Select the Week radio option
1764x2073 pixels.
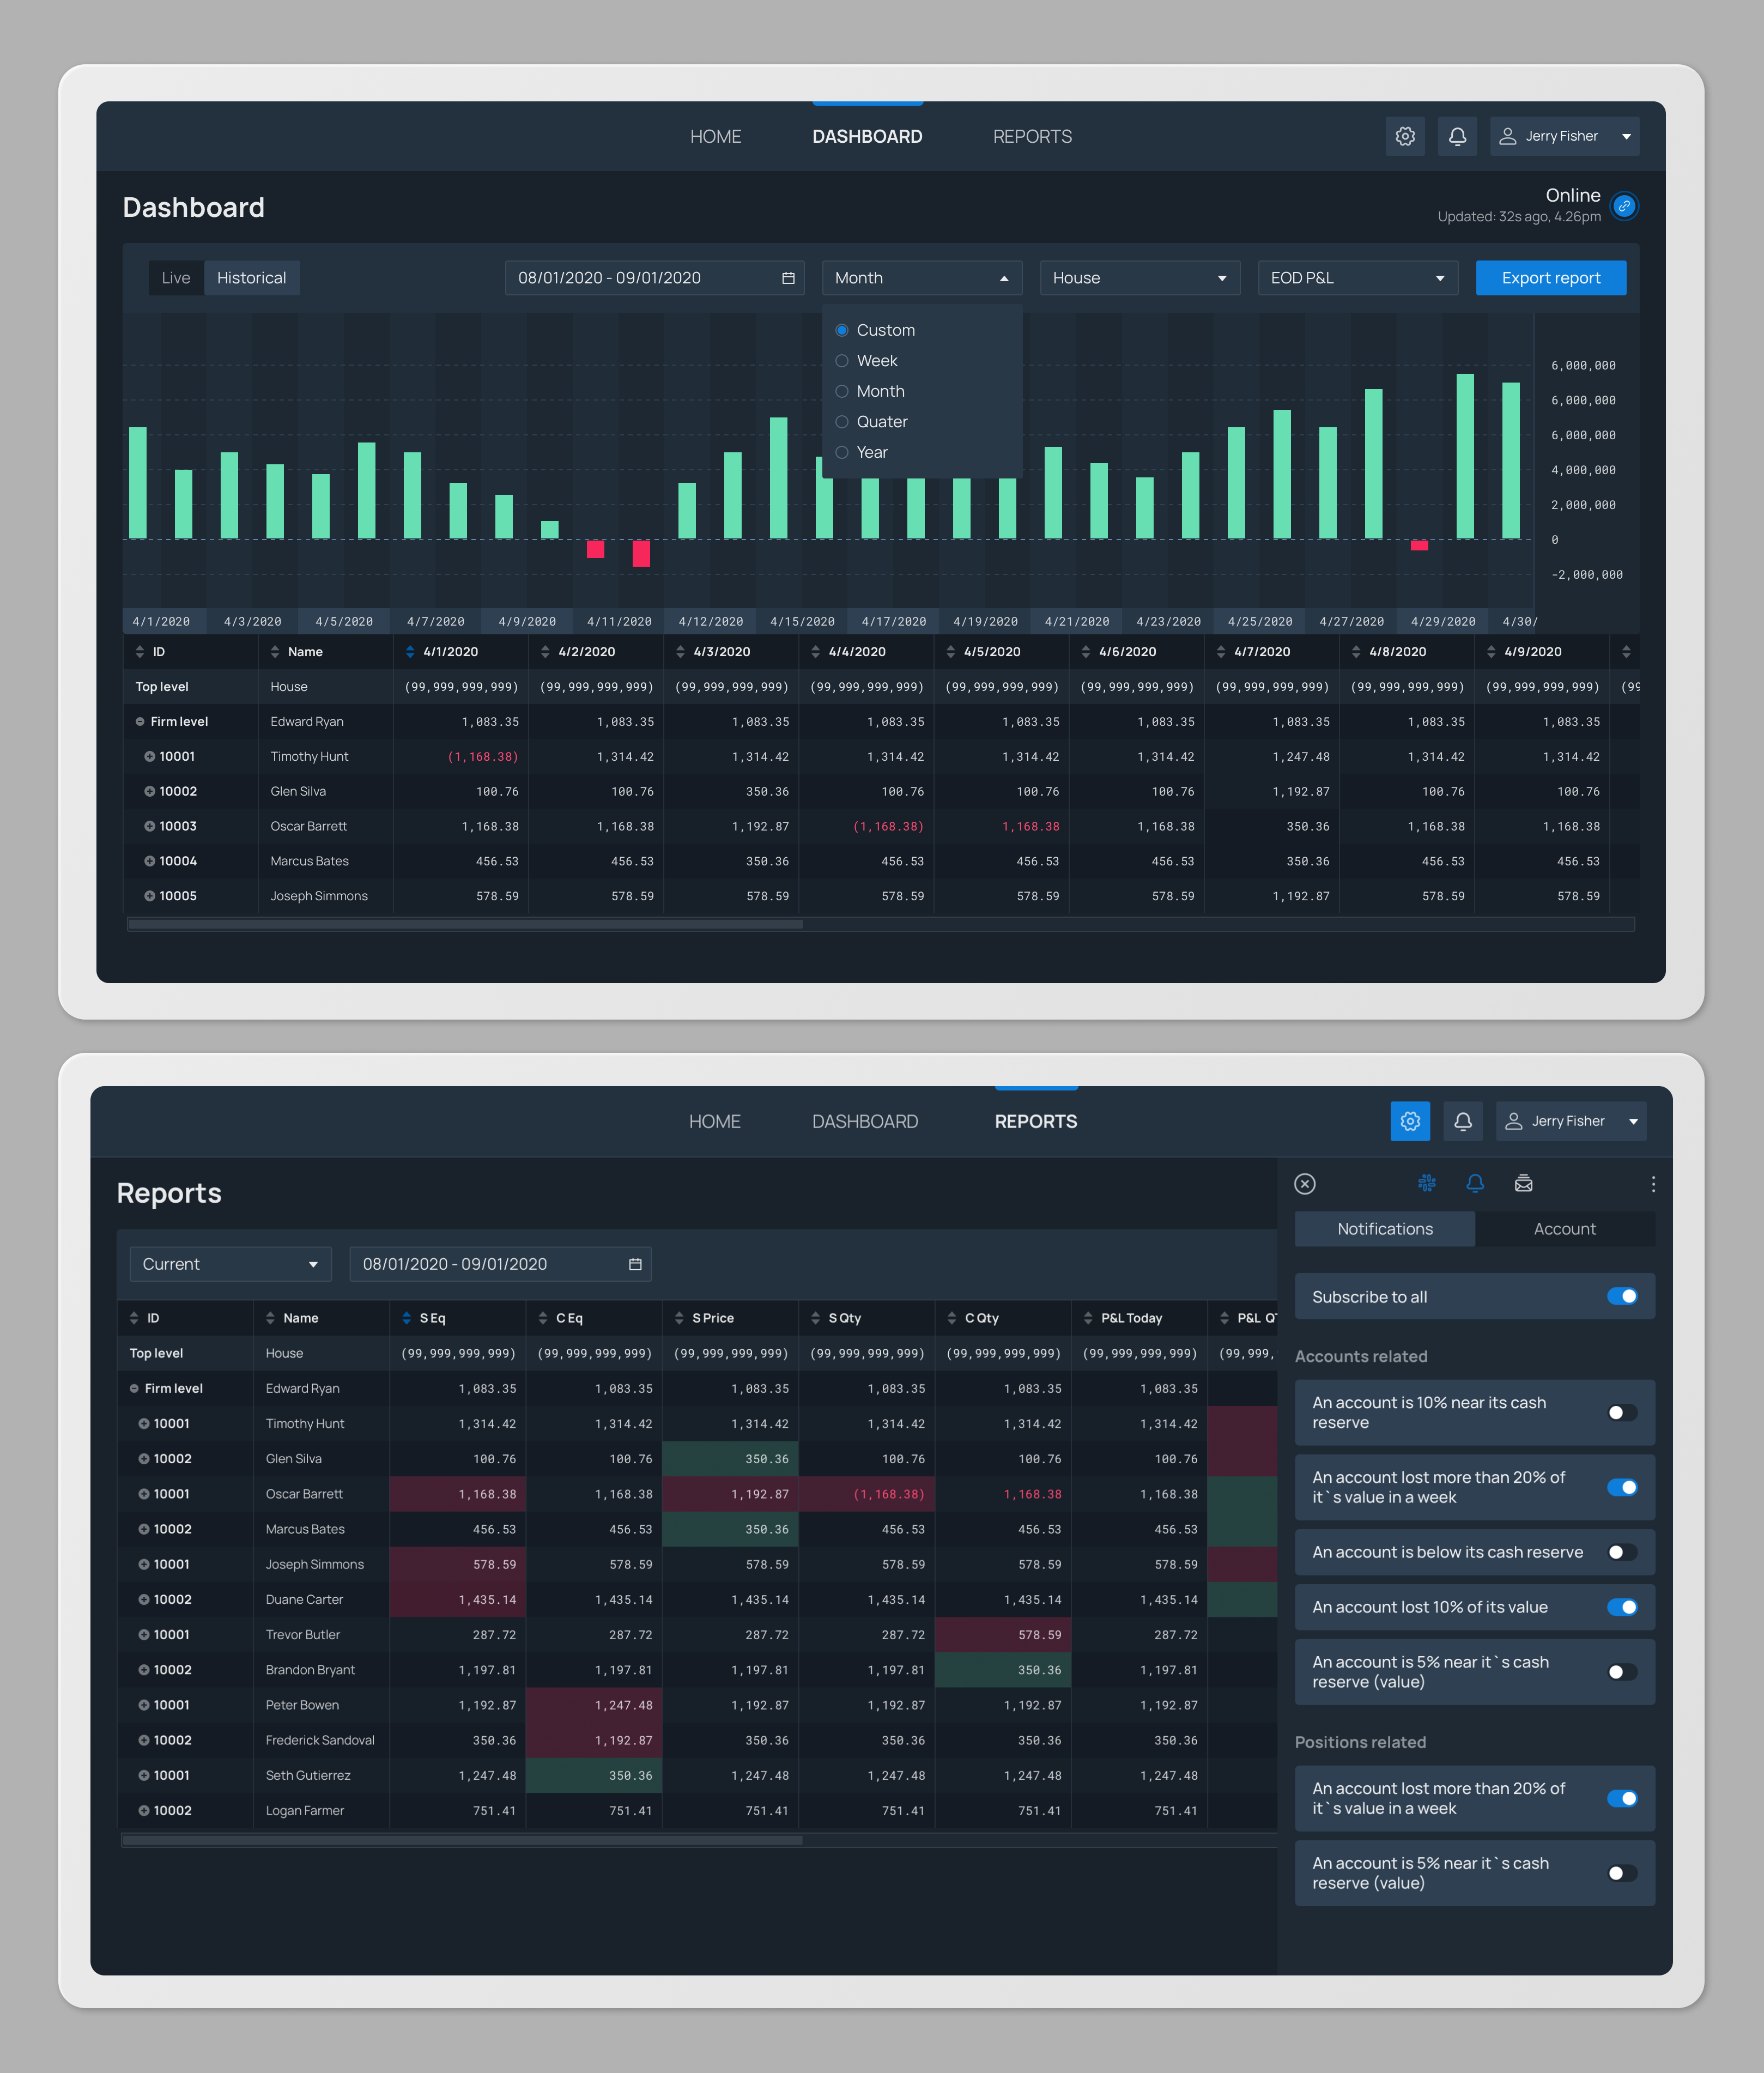(842, 361)
